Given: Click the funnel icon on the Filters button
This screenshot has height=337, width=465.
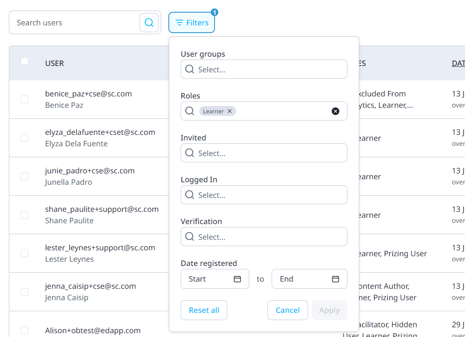Looking at the screenshot, I should click(179, 22).
